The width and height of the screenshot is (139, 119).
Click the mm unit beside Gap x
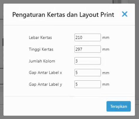coord(106,73)
